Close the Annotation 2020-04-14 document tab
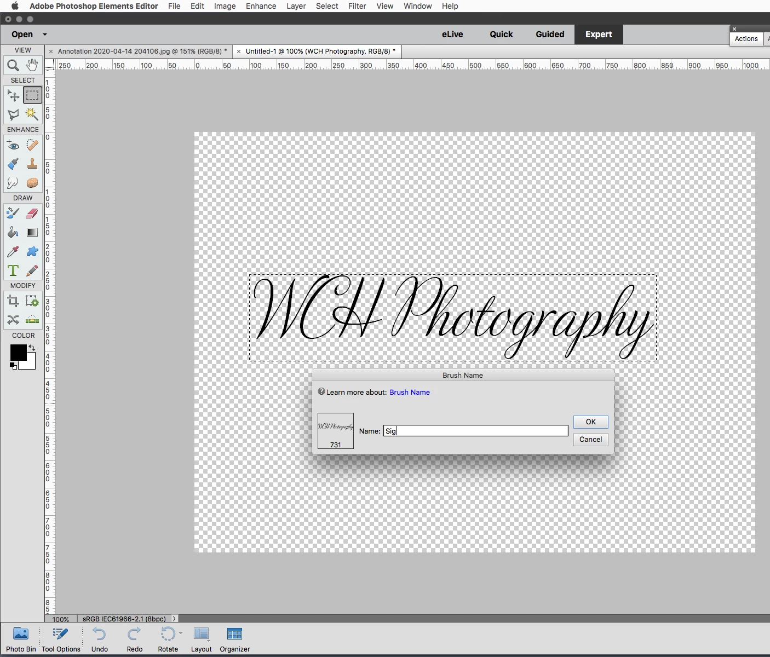The image size is (770, 657). tap(51, 51)
